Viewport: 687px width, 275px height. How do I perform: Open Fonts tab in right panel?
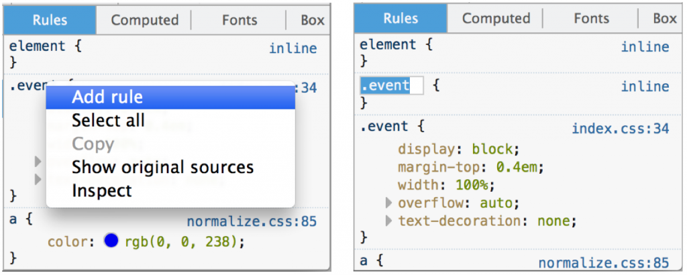coord(590,18)
